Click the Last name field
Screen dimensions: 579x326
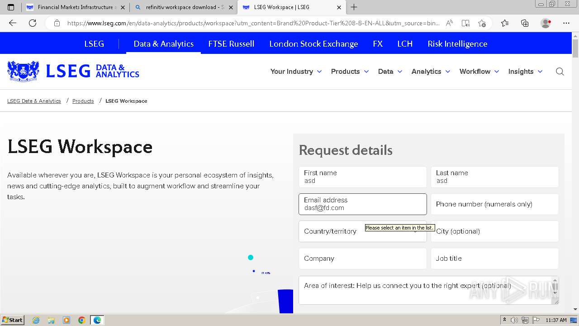pyautogui.click(x=494, y=177)
